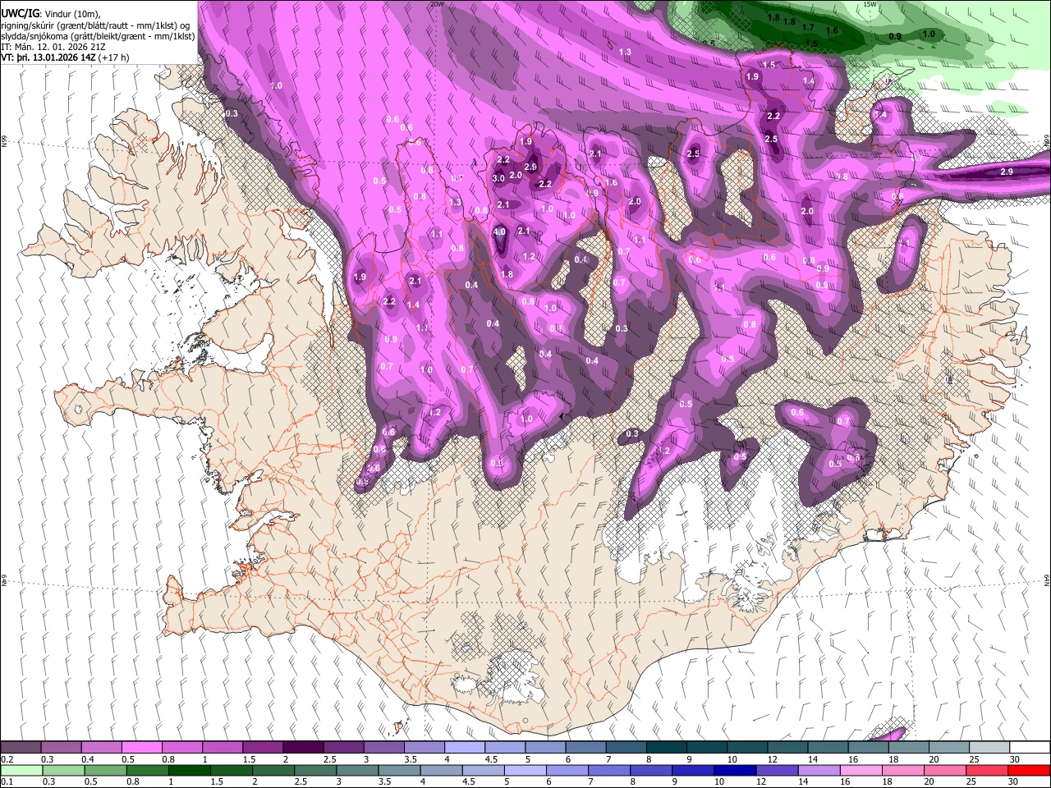The image size is (1051, 788).
Task: Click the dark green lower swatch between 1 and 1.5
Action: tap(189, 770)
